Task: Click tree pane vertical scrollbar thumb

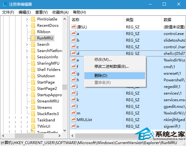Action: pos(65,87)
